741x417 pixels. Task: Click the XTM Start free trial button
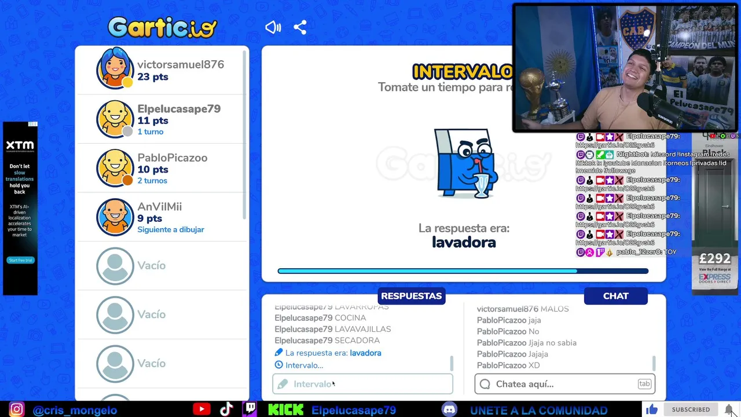point(20,260)
